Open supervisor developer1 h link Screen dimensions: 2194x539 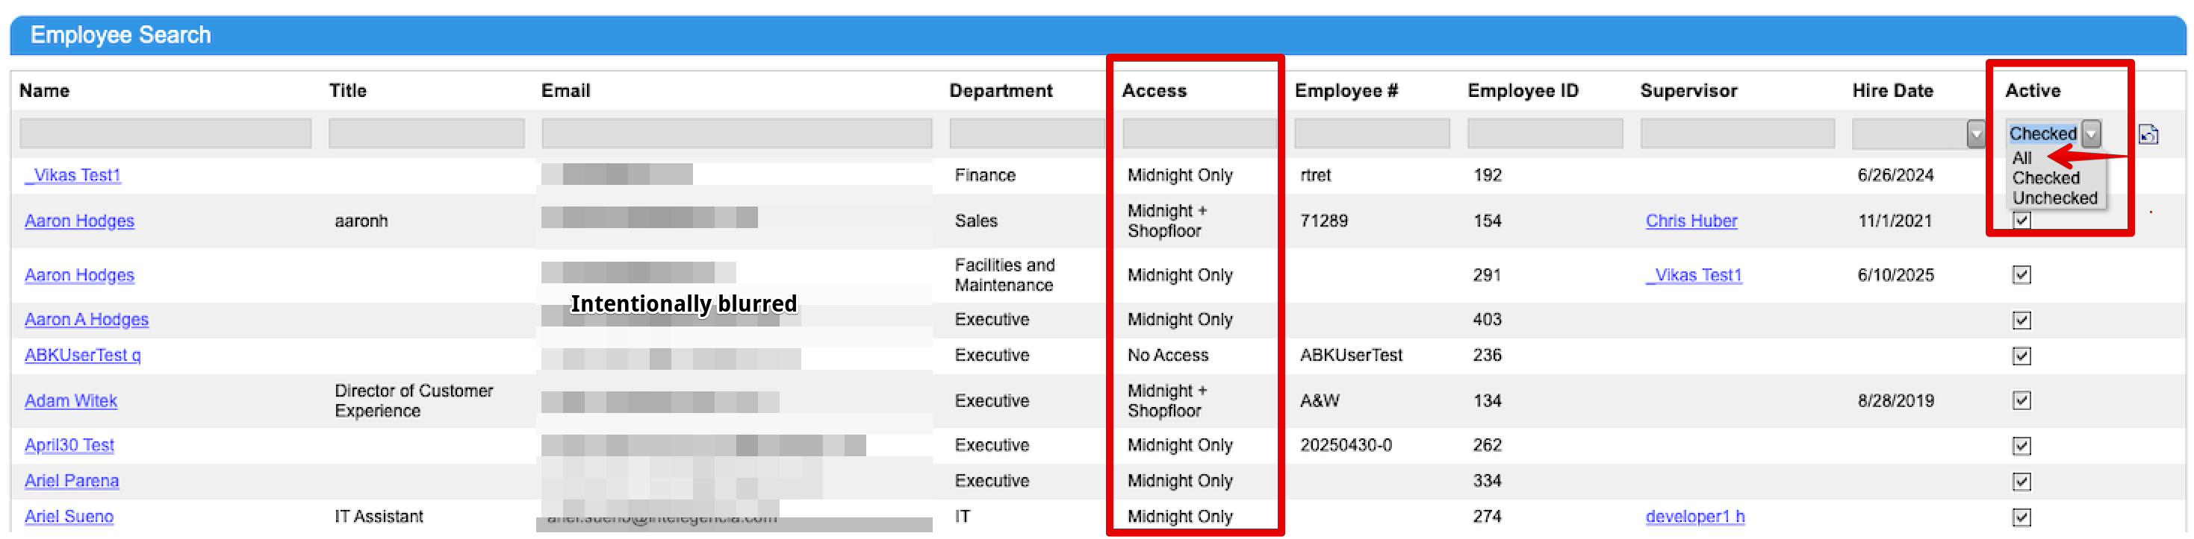coord(1695,517)
